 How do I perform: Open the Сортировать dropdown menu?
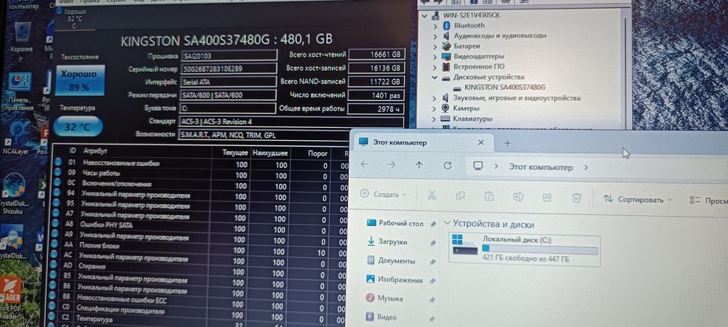(638, 200)
